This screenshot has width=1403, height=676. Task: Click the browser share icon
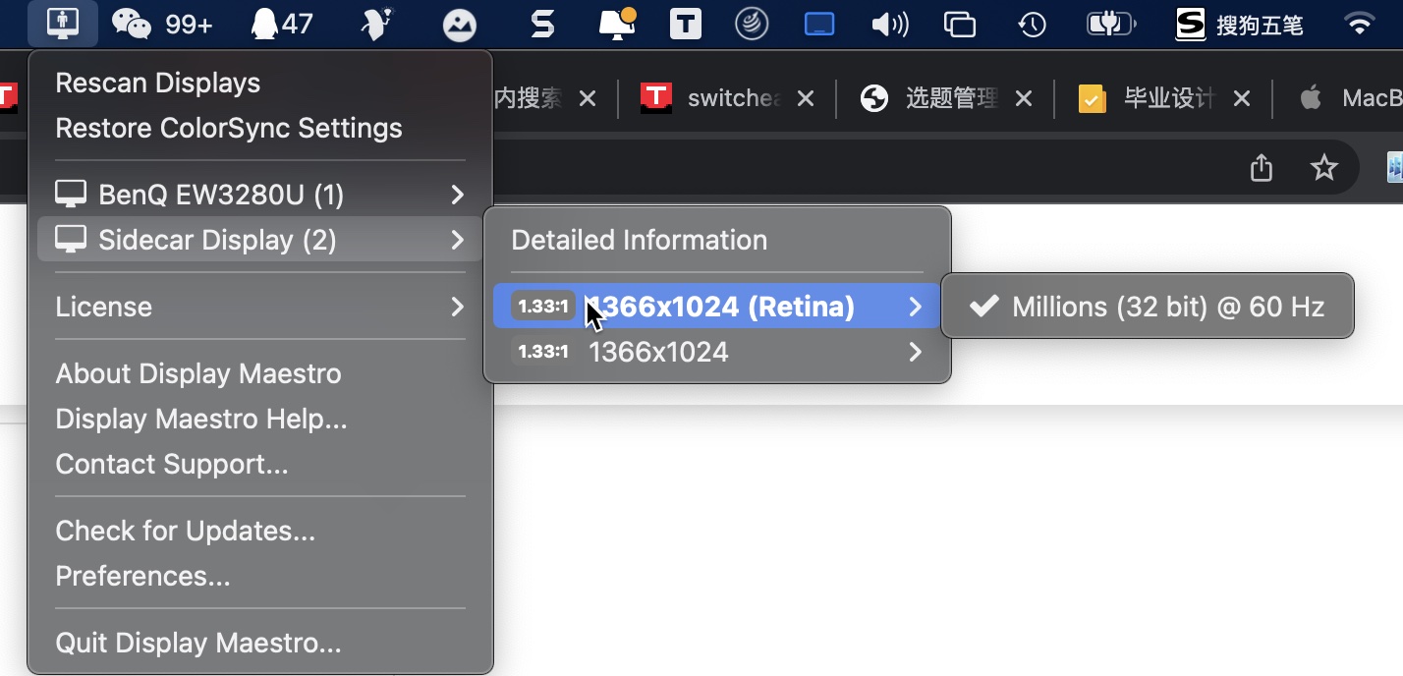1262,168
